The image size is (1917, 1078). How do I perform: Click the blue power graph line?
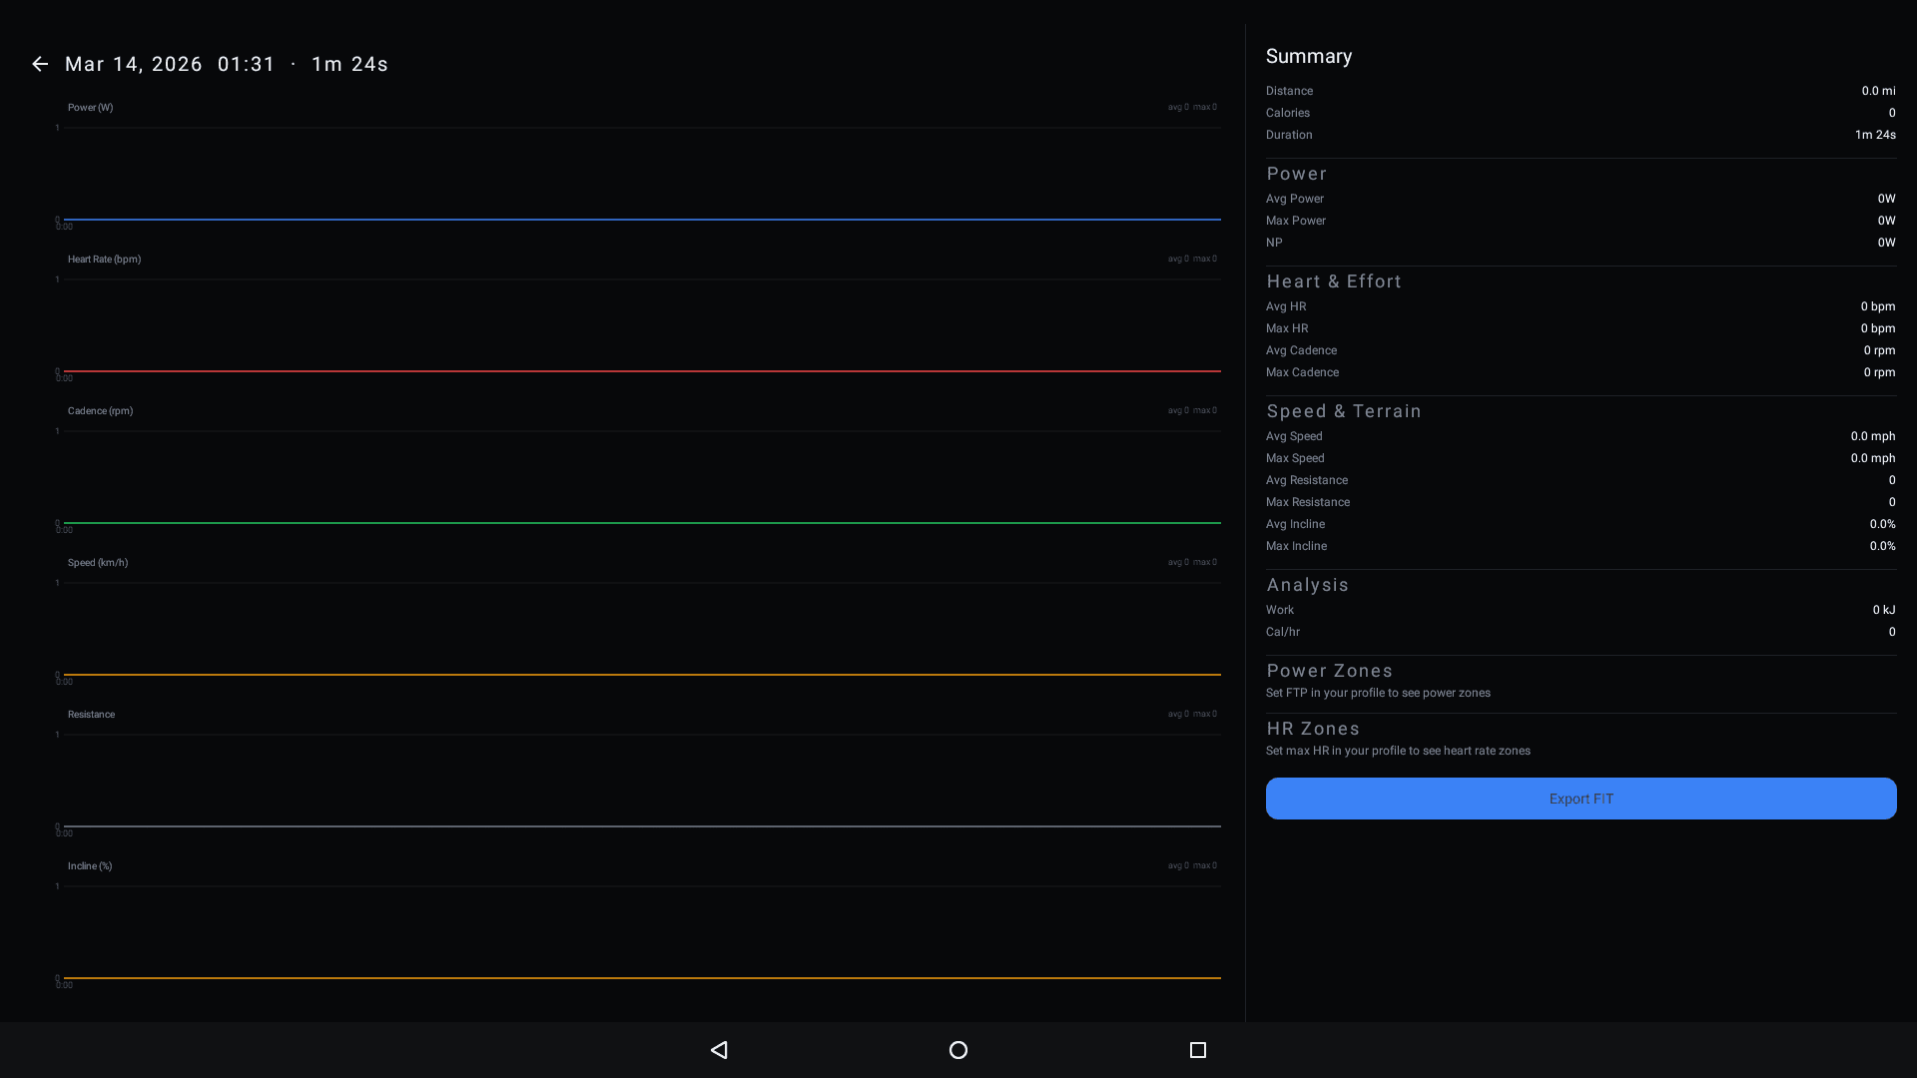click(639, 220)
